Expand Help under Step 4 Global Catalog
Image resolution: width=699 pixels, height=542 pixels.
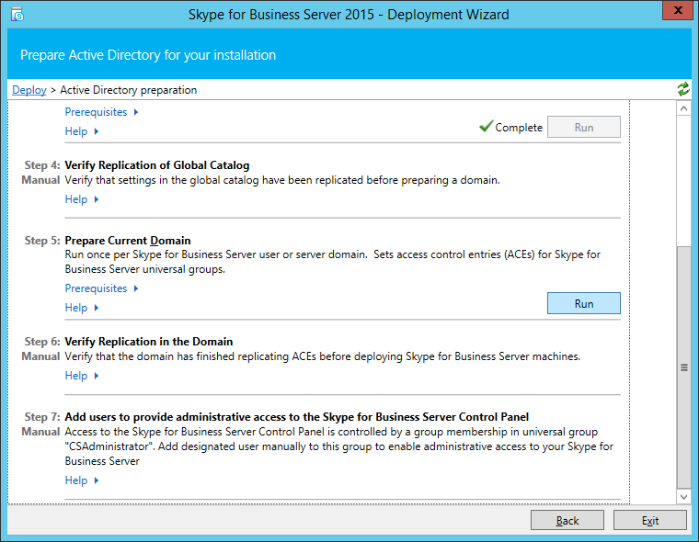pos(82,199)
